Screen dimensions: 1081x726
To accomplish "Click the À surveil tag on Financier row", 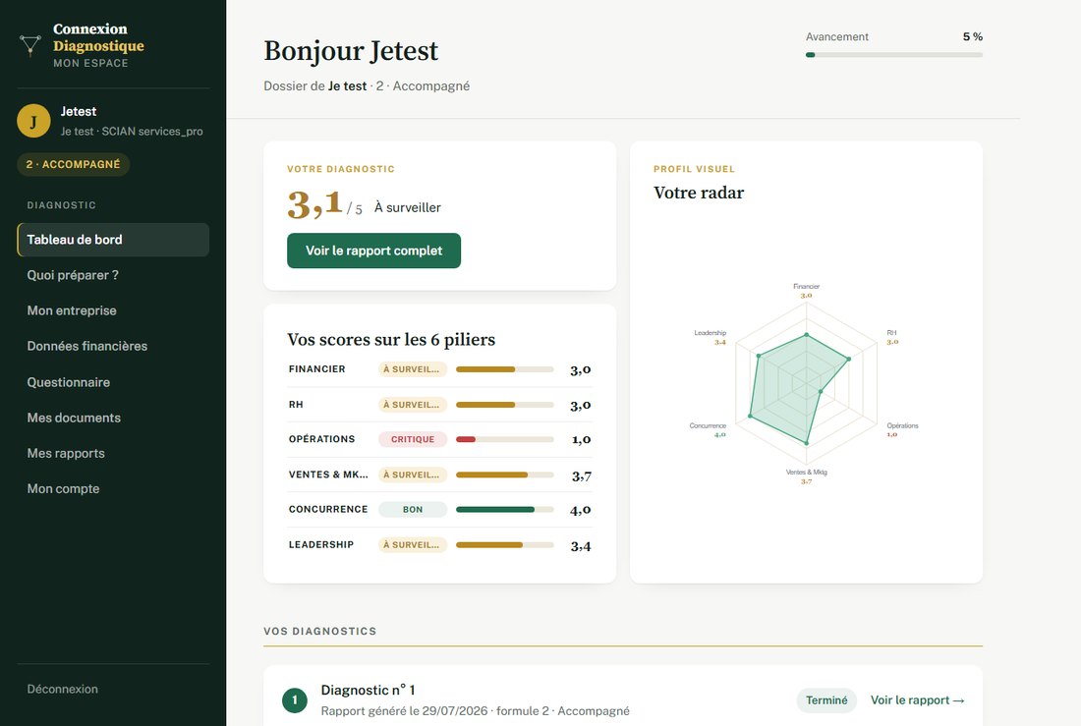I will [x=413, y=369].
